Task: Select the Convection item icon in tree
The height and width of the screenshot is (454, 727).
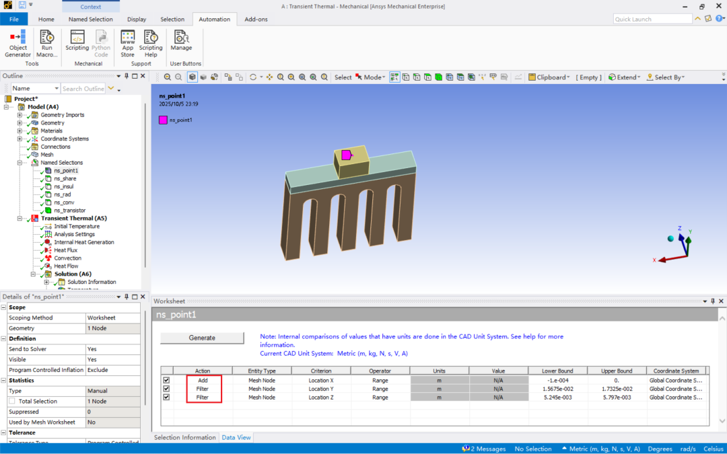Action: [x=48, y=258]
